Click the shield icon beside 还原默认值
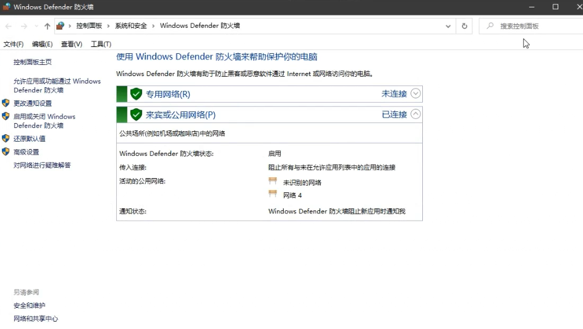583x329 pixels. [x=6, y=139]
